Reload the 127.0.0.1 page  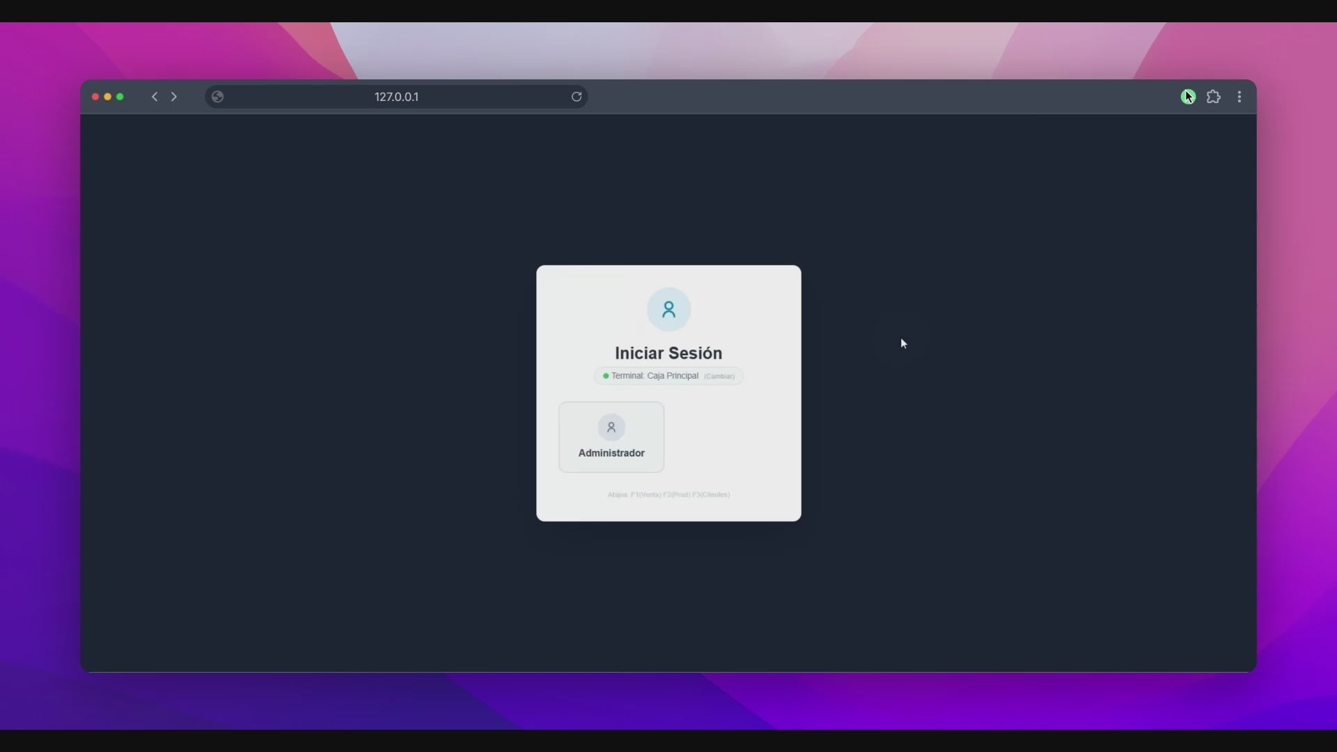click(577, 97)
